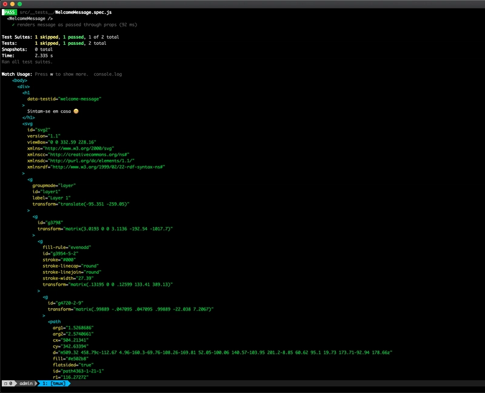Click the '<div>' tag line
The width and height of the screenshot is (485, 393).
point(23,87)
